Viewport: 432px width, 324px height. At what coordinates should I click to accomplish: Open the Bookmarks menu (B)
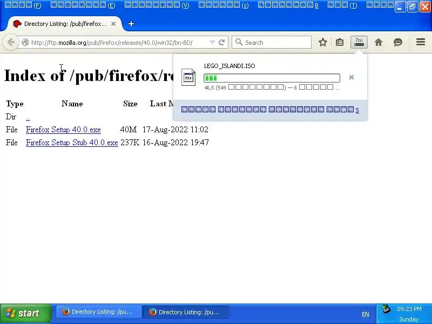tap(288, 5)
